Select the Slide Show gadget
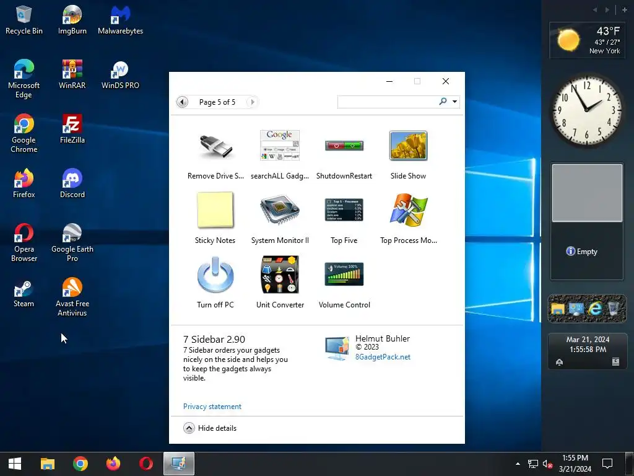Image resolution: width=634 pixels, height=476 pixels. (x=409, y=154)
